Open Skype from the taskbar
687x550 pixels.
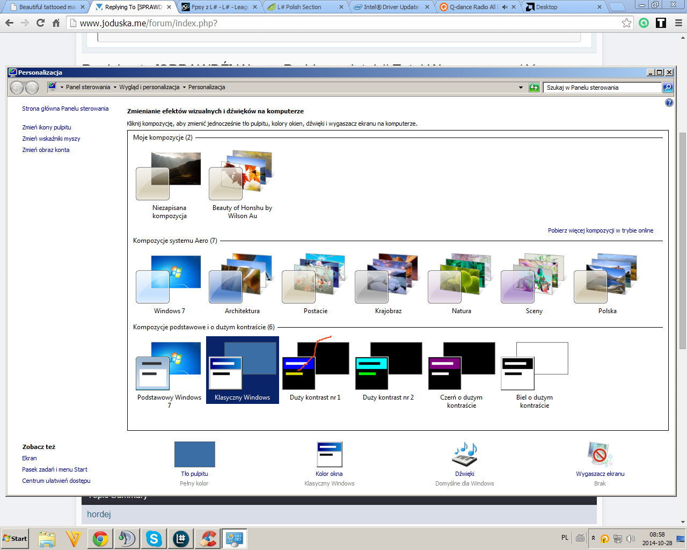click(x=154, y=539)
